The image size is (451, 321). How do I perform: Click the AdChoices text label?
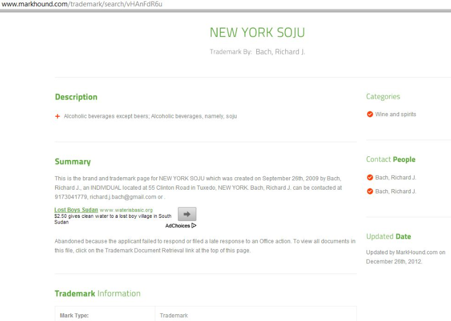click(x=177, y=226)
